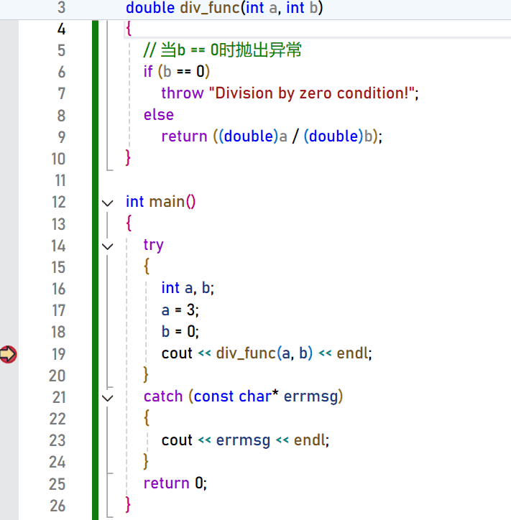This screenshot has width=511, height=520.
Task: Click the "div_func(a, b)" call on line 19
Action: (x=264, y=353)
